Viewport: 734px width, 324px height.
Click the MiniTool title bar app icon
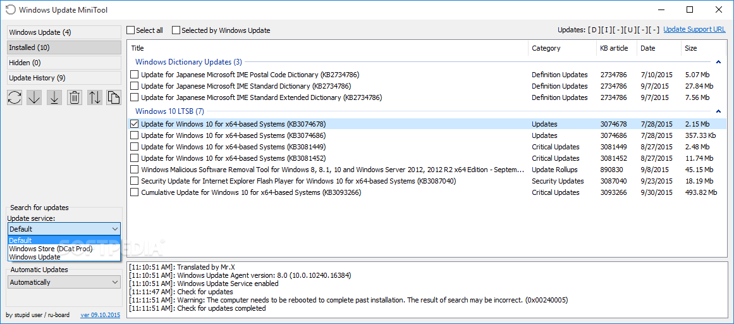pyautogui.click(x=10, y=9)
